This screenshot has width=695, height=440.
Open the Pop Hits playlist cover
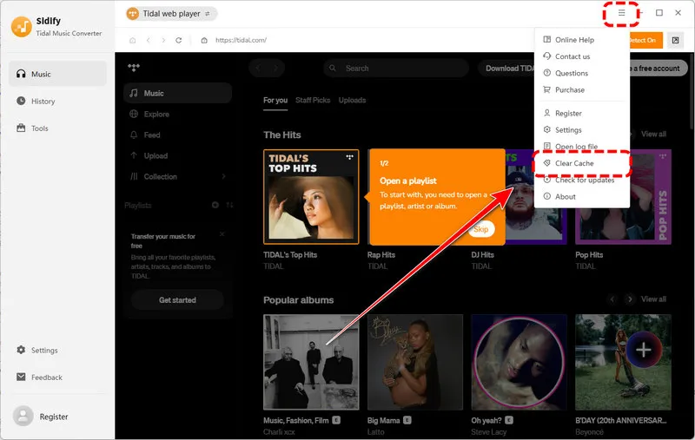click(x=623, y=197)
